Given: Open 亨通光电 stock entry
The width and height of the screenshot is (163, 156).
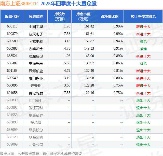Looking at the screenshot, I should (36, 64).
